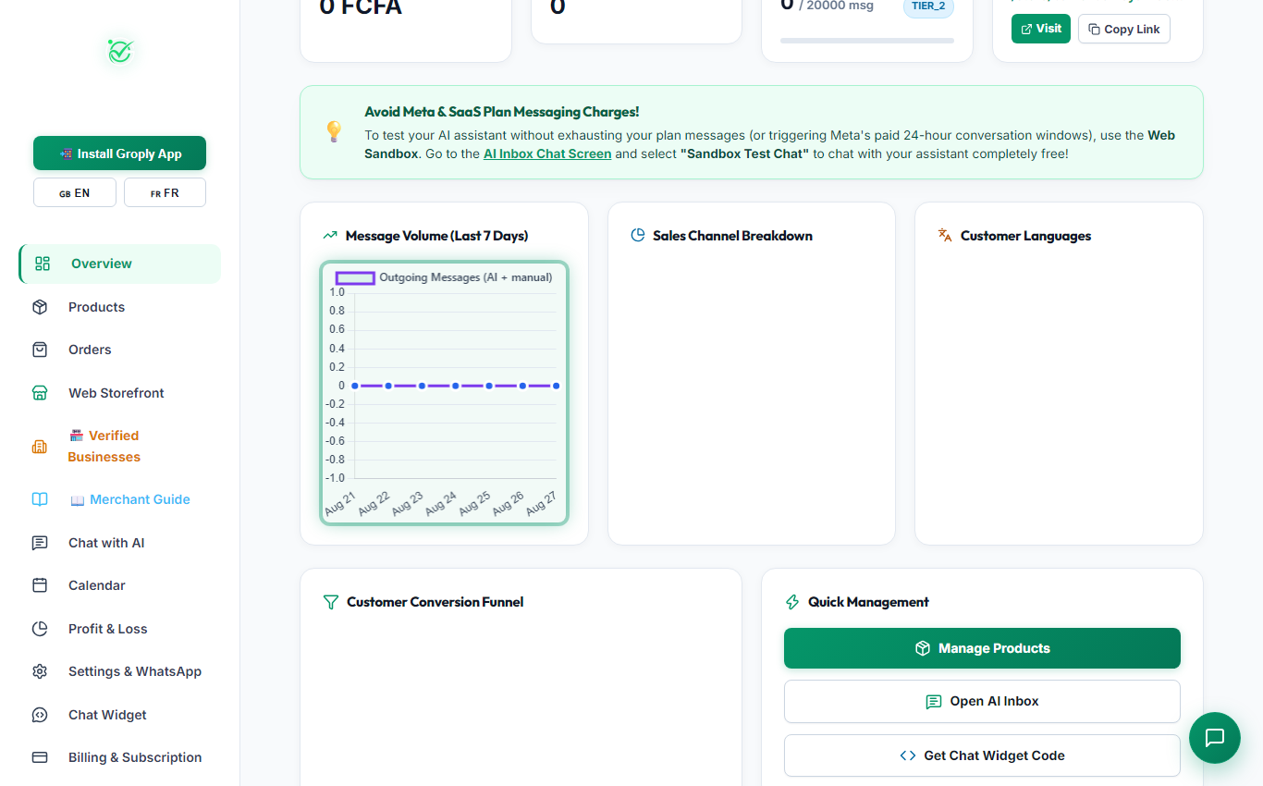Select Chat with AI menu item
Image resolution: width=1263 pixels, height=786 pixels.
point(120,543)
